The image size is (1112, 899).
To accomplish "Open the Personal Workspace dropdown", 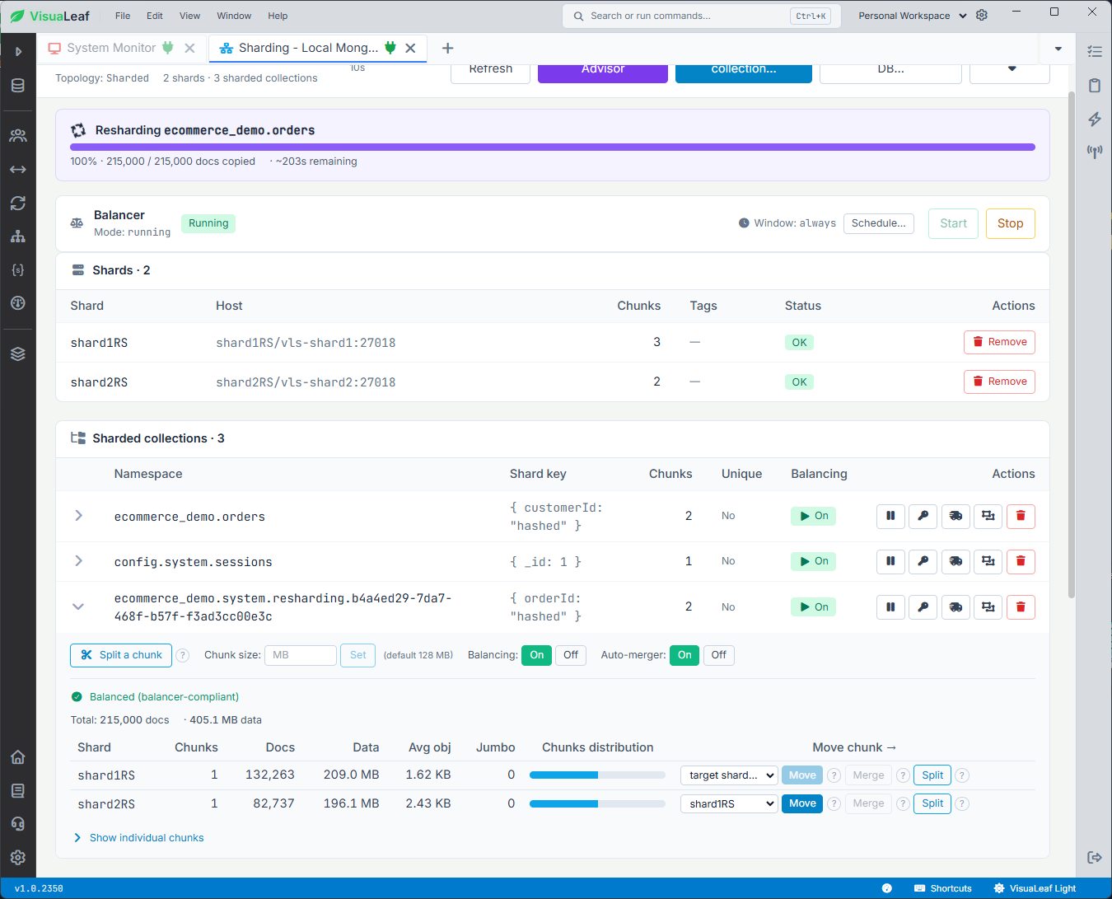I will [x=913, y=16].
